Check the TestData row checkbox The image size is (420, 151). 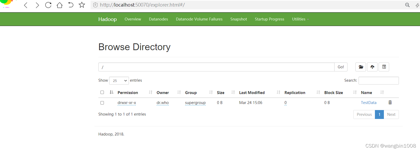[102, 103]
